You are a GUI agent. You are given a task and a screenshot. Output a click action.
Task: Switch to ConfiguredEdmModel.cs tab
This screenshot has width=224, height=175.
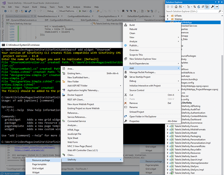(79, 16)
